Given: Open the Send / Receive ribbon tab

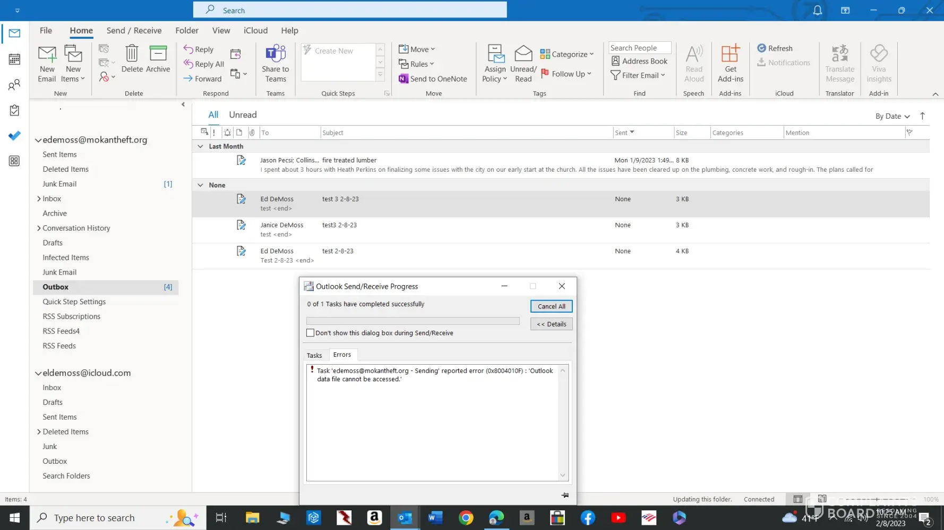Looking at the screenshot, I should [x=134, y=30].
